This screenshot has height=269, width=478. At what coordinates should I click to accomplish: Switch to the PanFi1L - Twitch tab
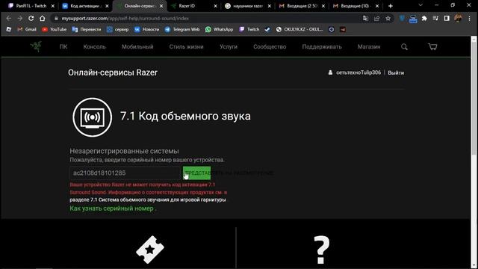[31, 6]
